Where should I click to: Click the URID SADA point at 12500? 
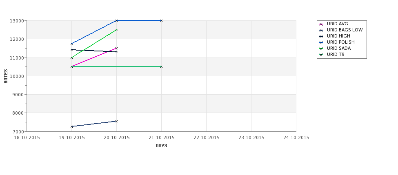(116, 30)
